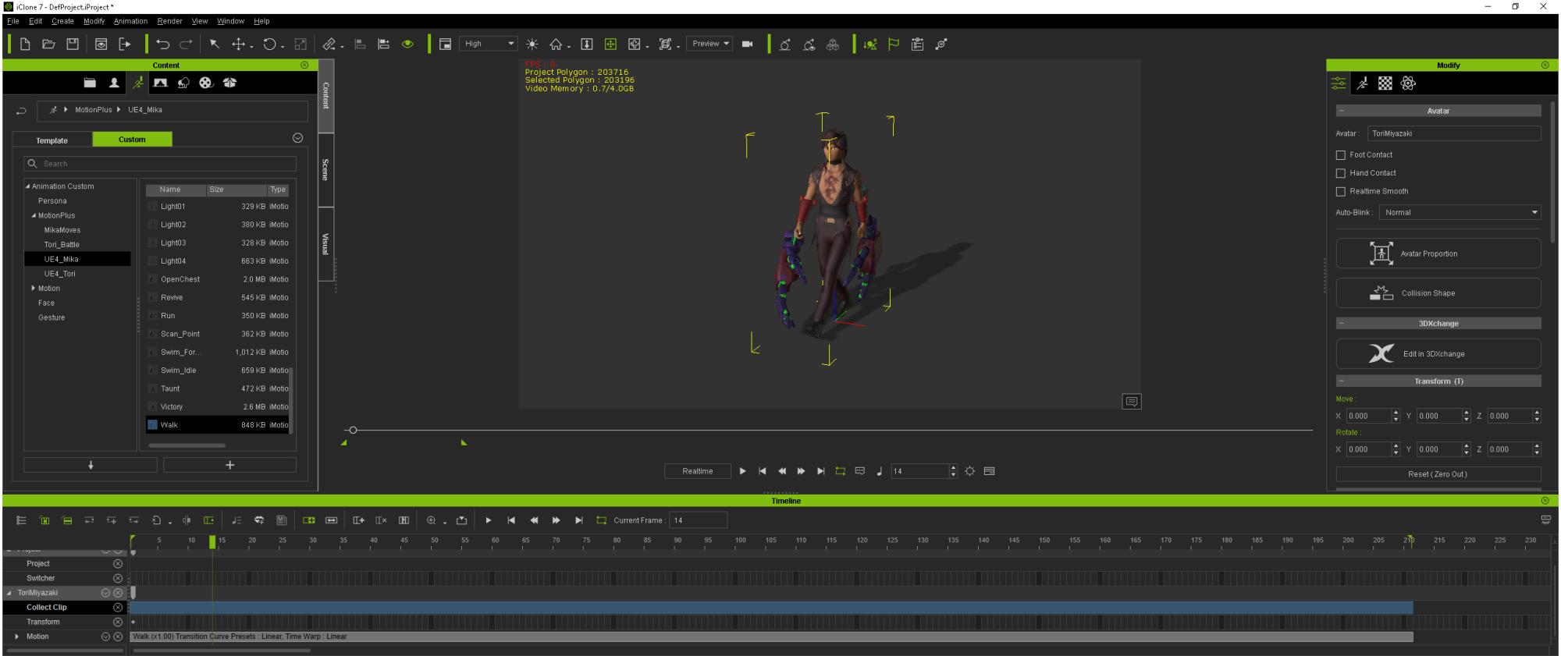1561x656 pixels.
Task: Click the viewport comment bubble icon
Action: pyautogui.click(x=1132, y=402)
